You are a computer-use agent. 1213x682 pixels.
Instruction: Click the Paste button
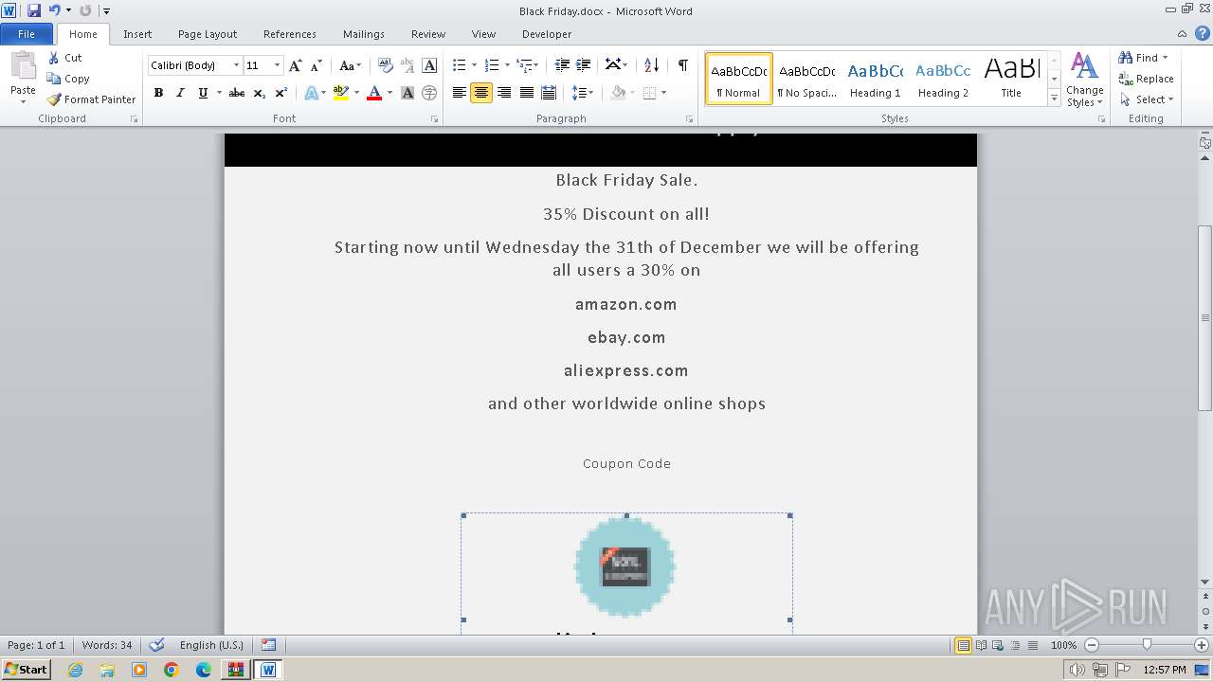click(x=23, y=75)
